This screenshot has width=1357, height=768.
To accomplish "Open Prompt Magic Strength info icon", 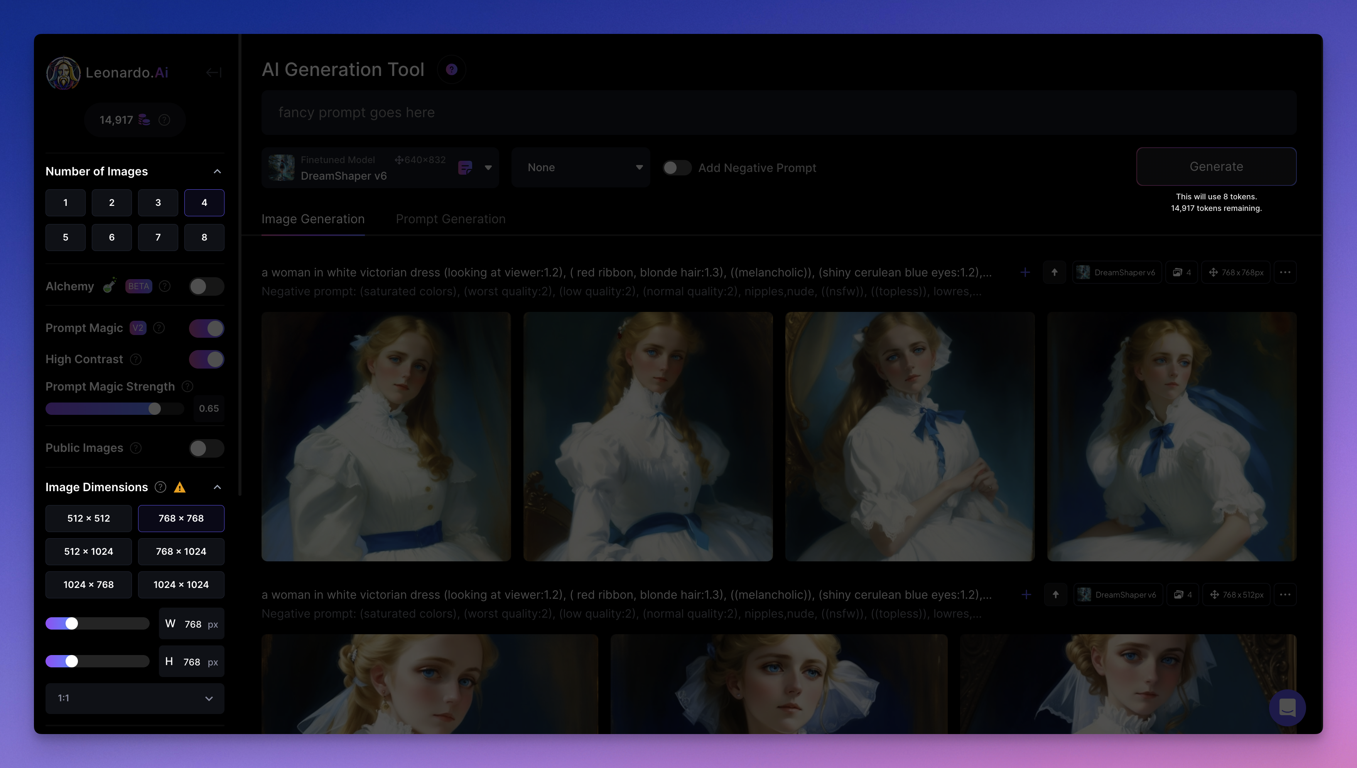I will tap(187, 387).
